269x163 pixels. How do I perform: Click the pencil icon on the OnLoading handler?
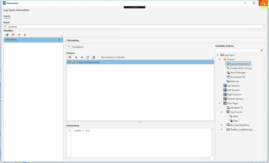[x=59, y=40]
